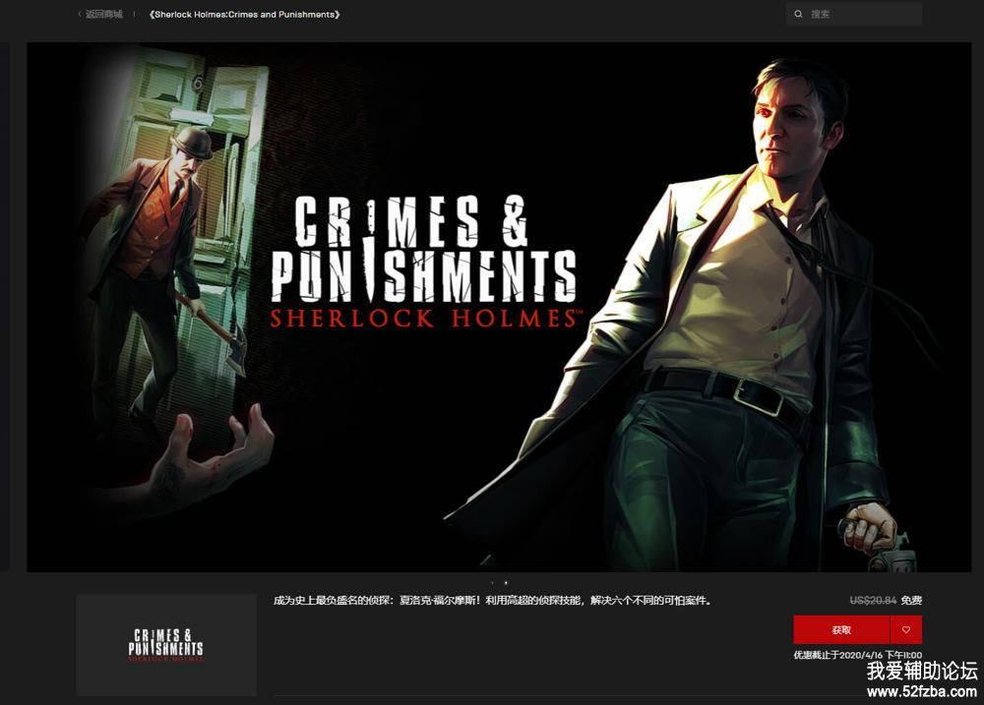Select the Sherlock Holmes:Crimes and Punishments breadcrumb title
Viewport: 984px width, 705px height.
coord(245,14)
